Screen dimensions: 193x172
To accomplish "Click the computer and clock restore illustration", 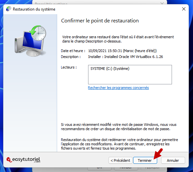I will coord(30,41).
